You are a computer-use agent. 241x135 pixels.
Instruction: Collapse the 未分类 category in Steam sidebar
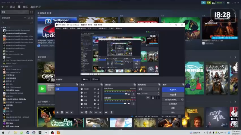[x=2, y=66]
